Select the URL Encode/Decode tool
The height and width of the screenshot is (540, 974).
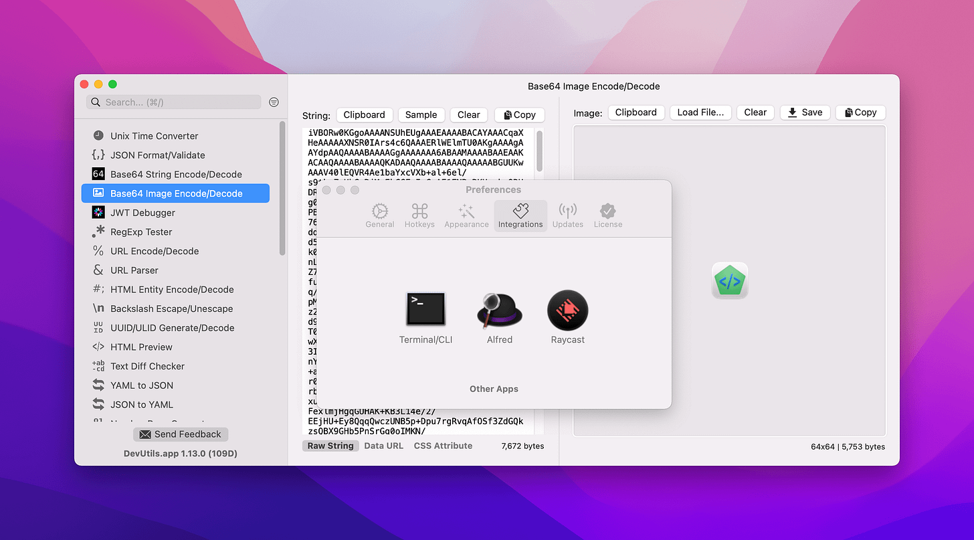click(x=175, y=251)
